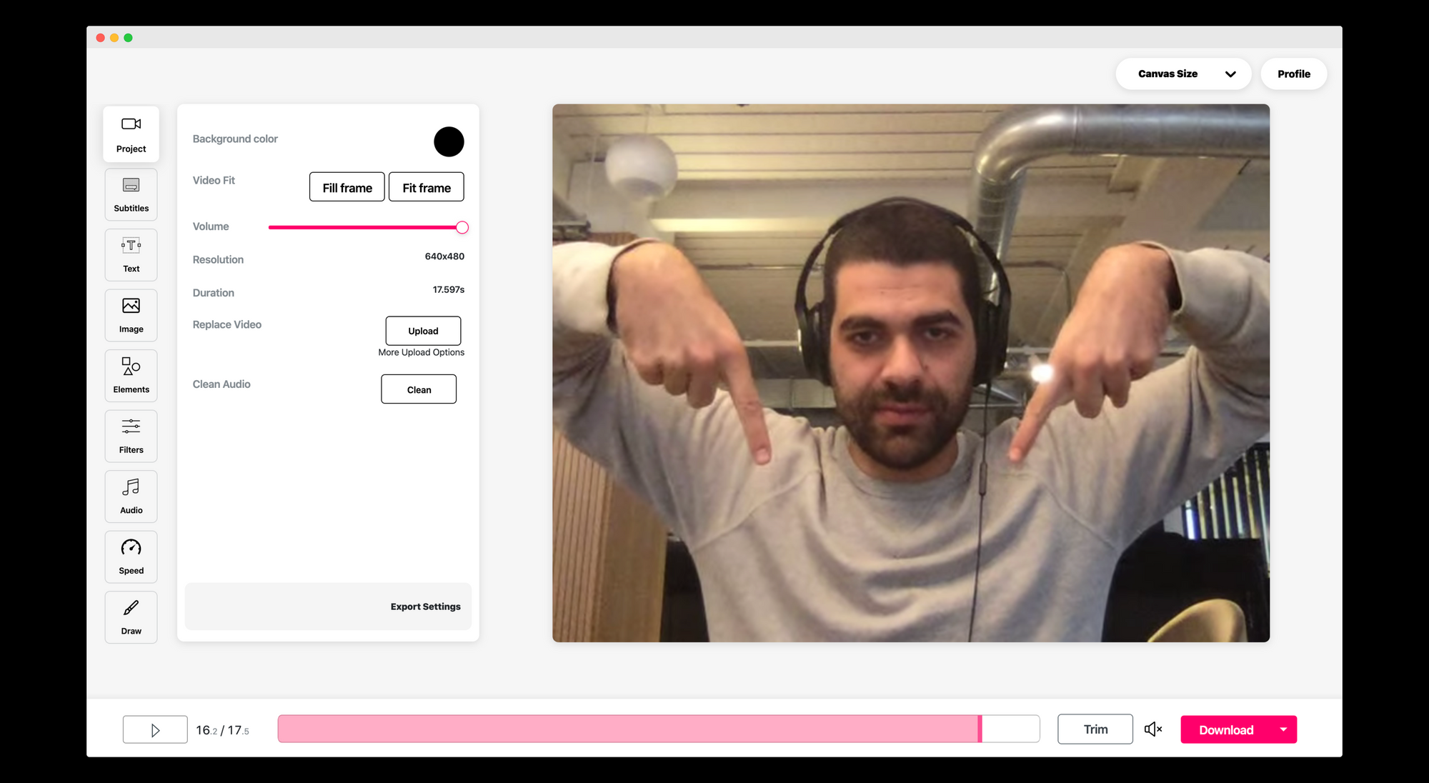Minimize window with yellow button
The width and height of the screenshot is (1429, 783).
tap(114, 38)
